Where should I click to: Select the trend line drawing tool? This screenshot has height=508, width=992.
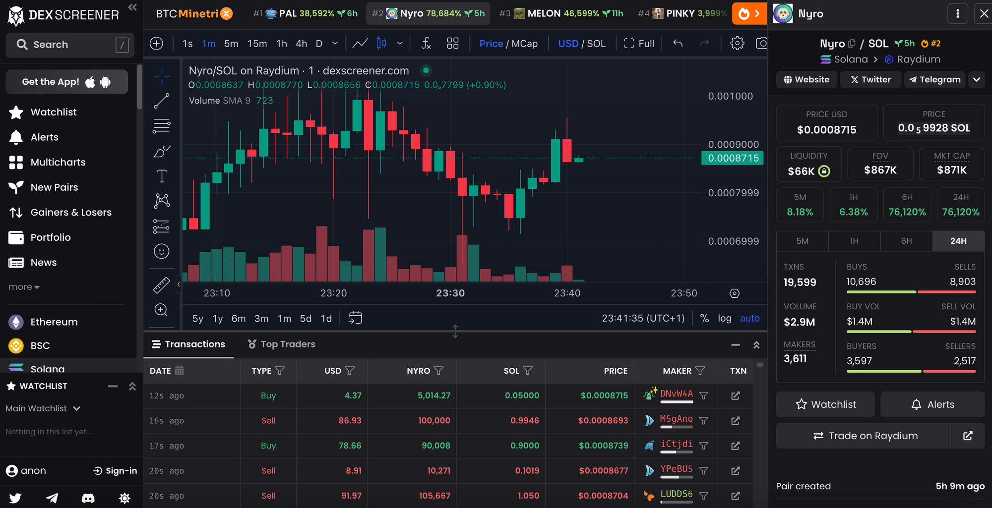point(162,101)
